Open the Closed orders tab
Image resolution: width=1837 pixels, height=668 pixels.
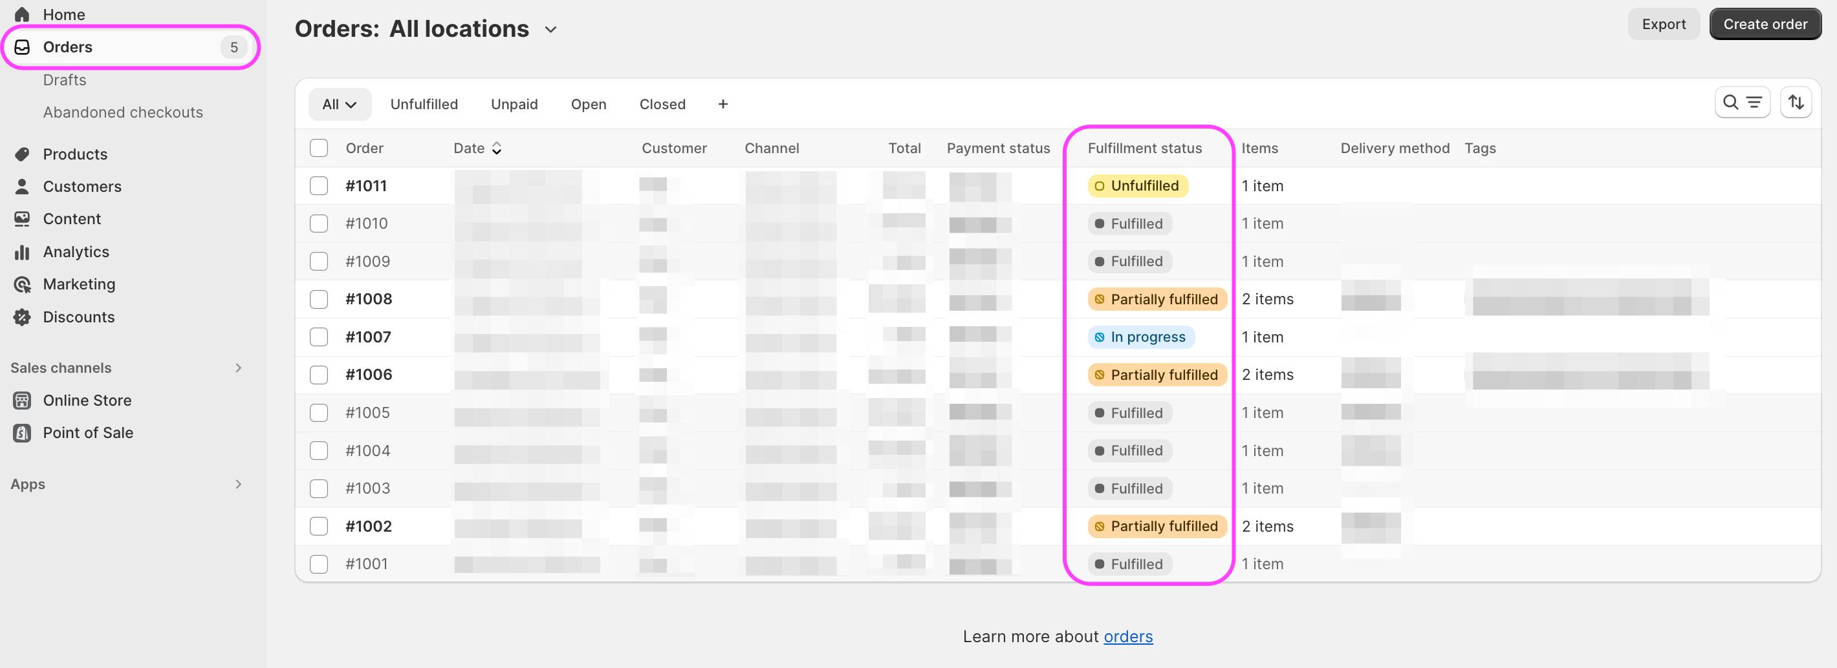tap(662, 104)
